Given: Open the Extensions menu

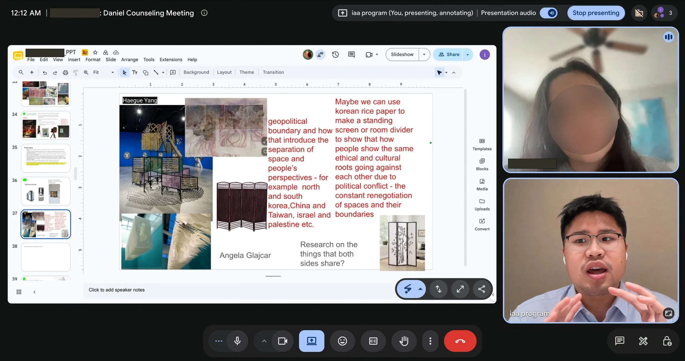Looking at the screenshot, I should click(x=171, y=60).
